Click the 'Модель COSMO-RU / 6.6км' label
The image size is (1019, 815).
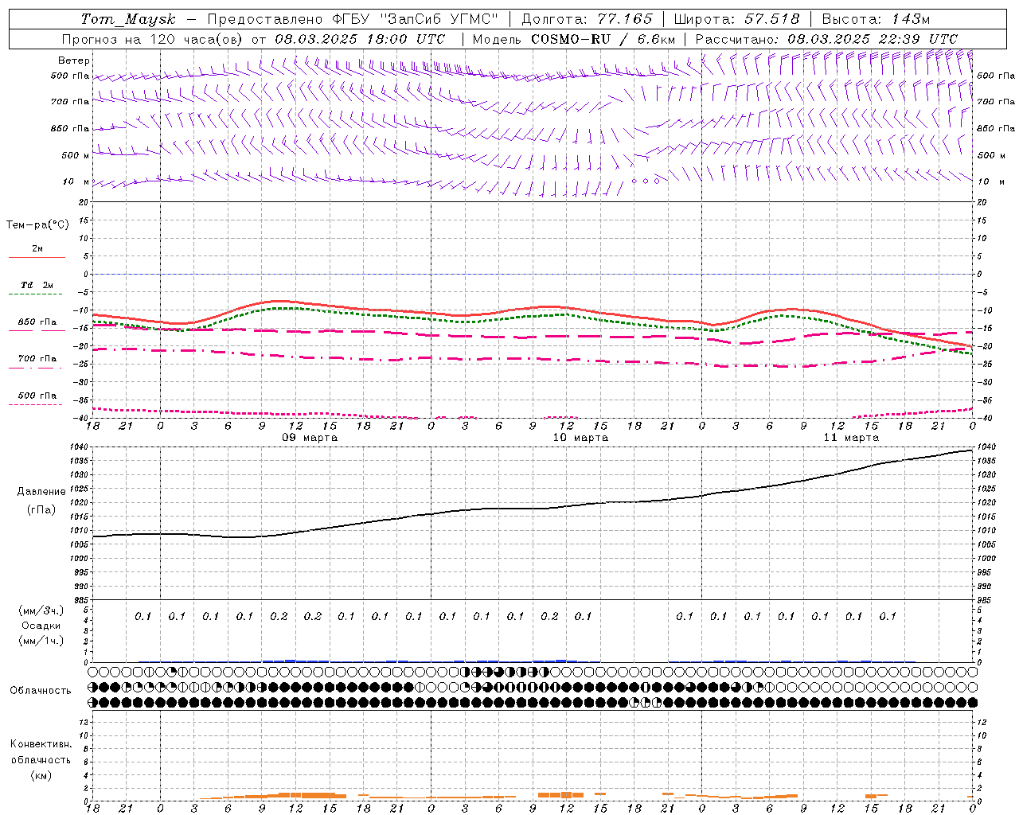tap(573, 39)
